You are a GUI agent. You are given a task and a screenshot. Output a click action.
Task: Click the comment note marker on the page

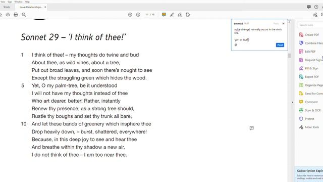click(251, 128)
